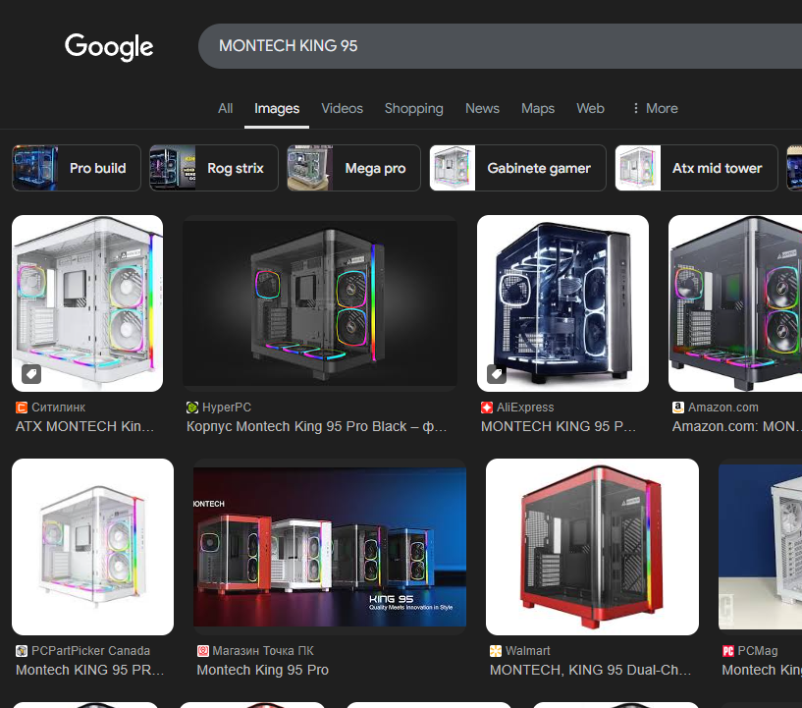
Task: Click the Amazon favicon
Action: coord(678,408)
